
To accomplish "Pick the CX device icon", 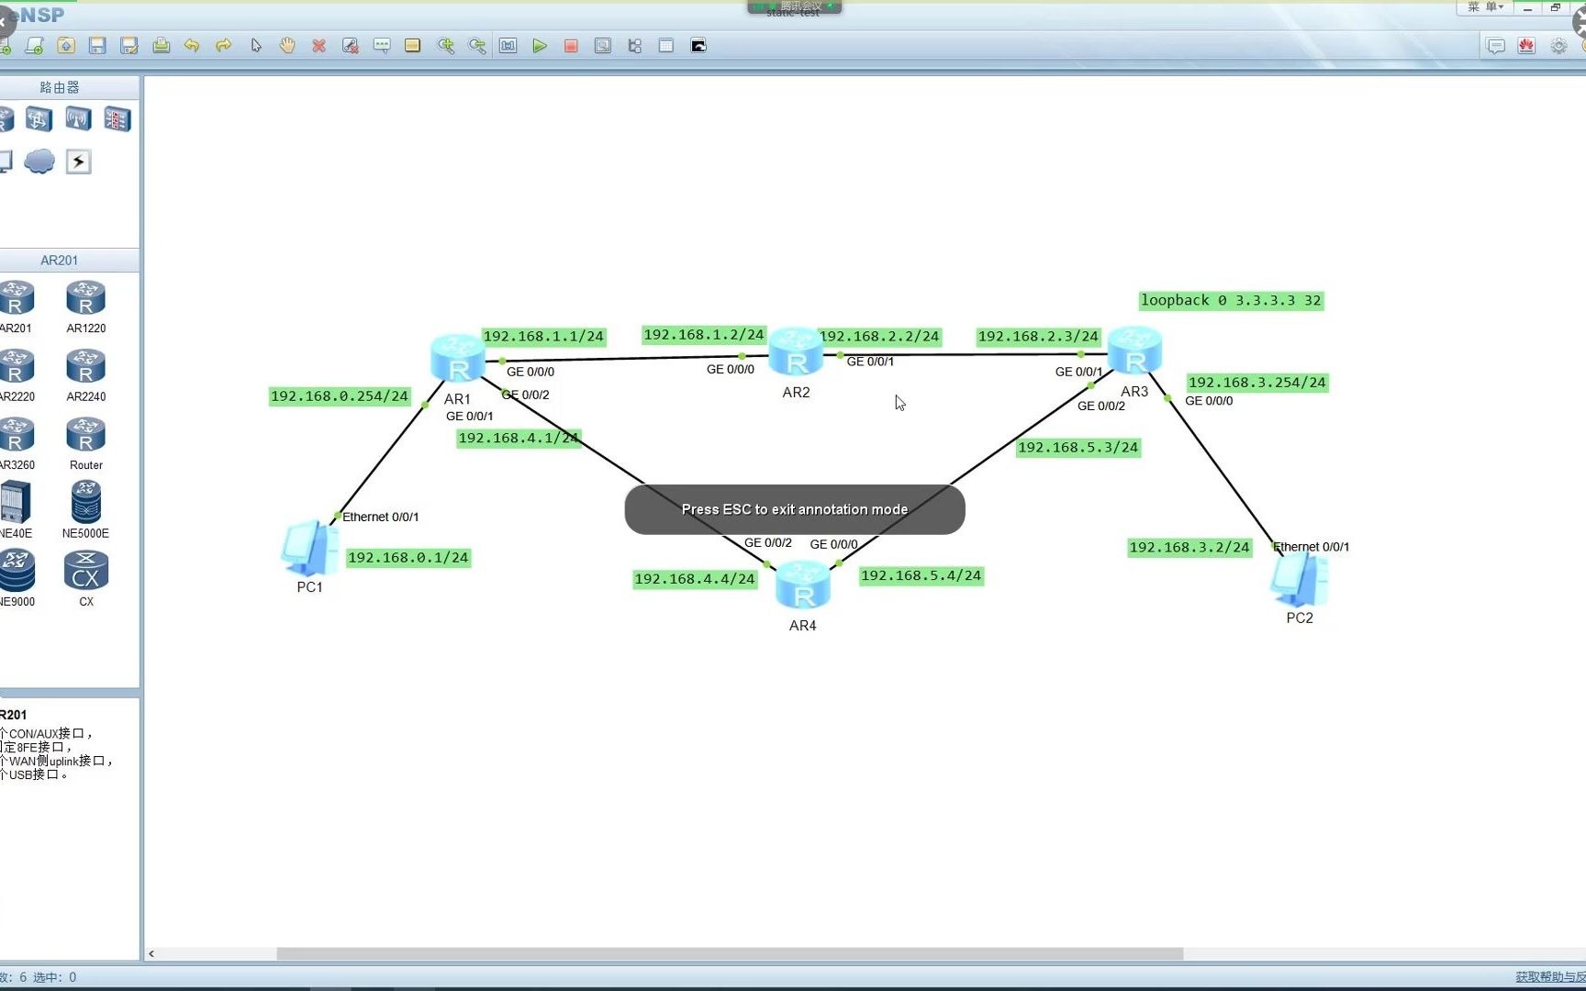I will [85, 571].
